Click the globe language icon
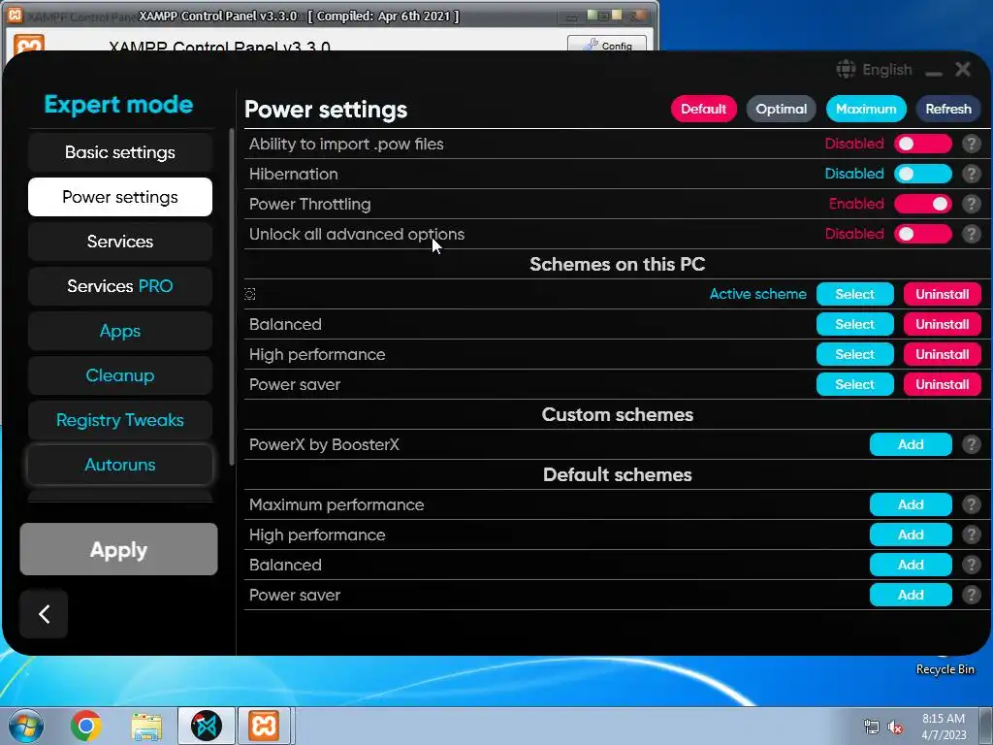 (846, 69)
